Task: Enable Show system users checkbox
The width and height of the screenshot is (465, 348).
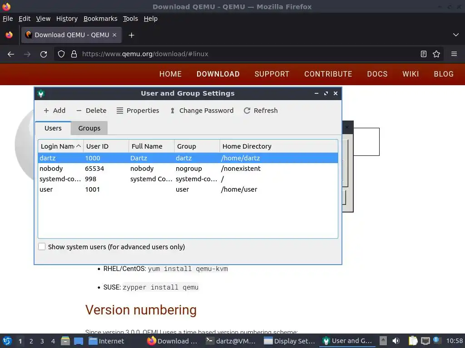Action: click(x=42, y=247)
